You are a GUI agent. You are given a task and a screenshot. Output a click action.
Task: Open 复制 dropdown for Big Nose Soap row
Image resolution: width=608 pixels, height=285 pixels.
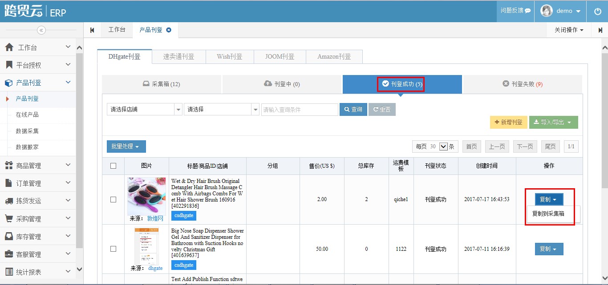tap(549, 249)
